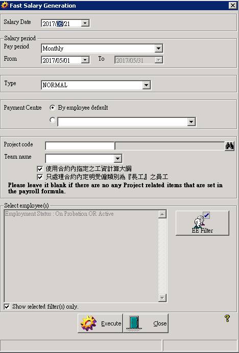Click the Project code input field
Image resolution: width=239 pixels, height=353 pixels.
80,146
